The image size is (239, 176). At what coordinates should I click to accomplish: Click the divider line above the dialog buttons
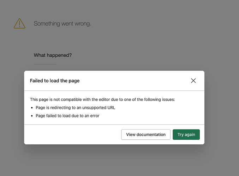tap(114, 124)
